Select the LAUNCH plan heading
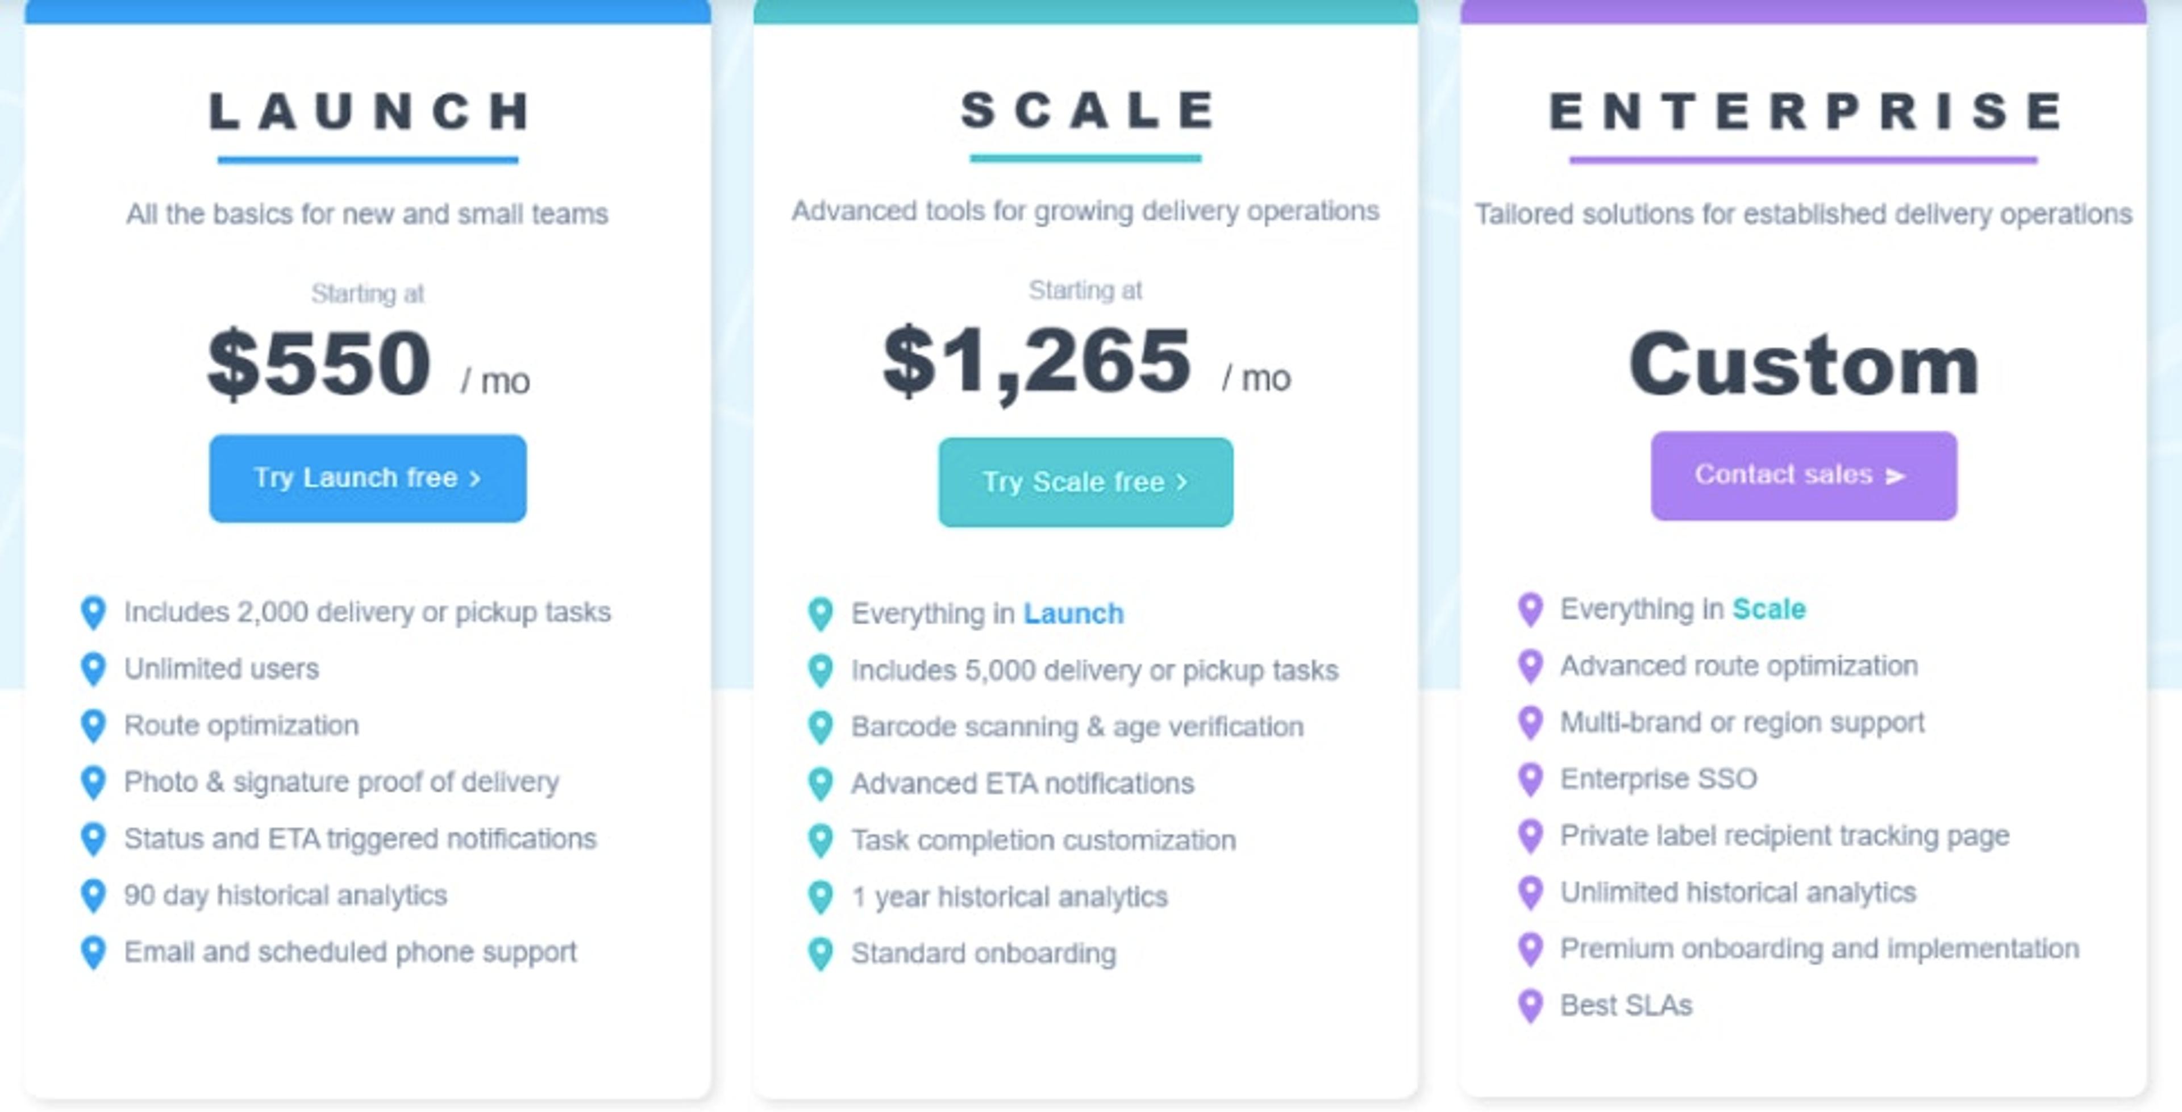The height and width of the screenshot is (1112, 2182). [369, 111]
